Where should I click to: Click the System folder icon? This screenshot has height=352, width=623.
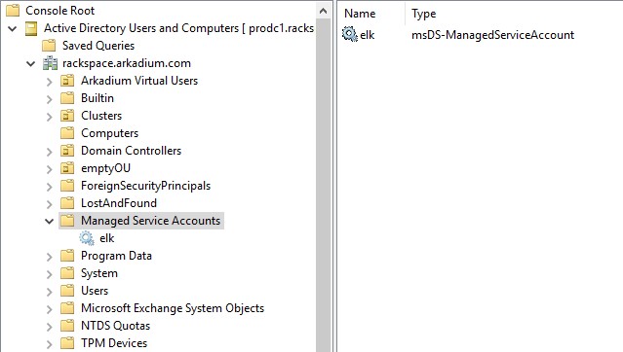tap(67, 273)
